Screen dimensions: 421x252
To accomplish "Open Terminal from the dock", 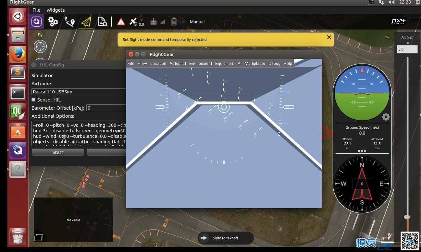I will coord(18,93).
